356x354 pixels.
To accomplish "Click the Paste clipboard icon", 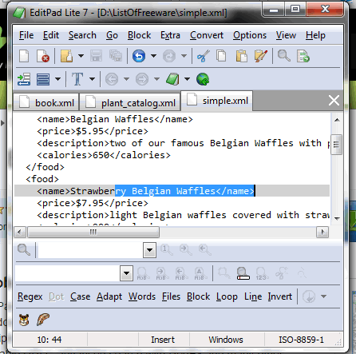I will [x=242, y=56].
